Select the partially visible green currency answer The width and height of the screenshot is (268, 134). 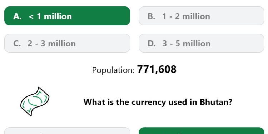click(202, 131)
